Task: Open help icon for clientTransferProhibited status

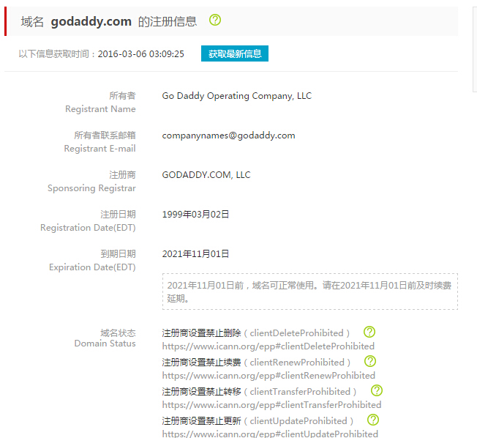Action: pos(377,390)
